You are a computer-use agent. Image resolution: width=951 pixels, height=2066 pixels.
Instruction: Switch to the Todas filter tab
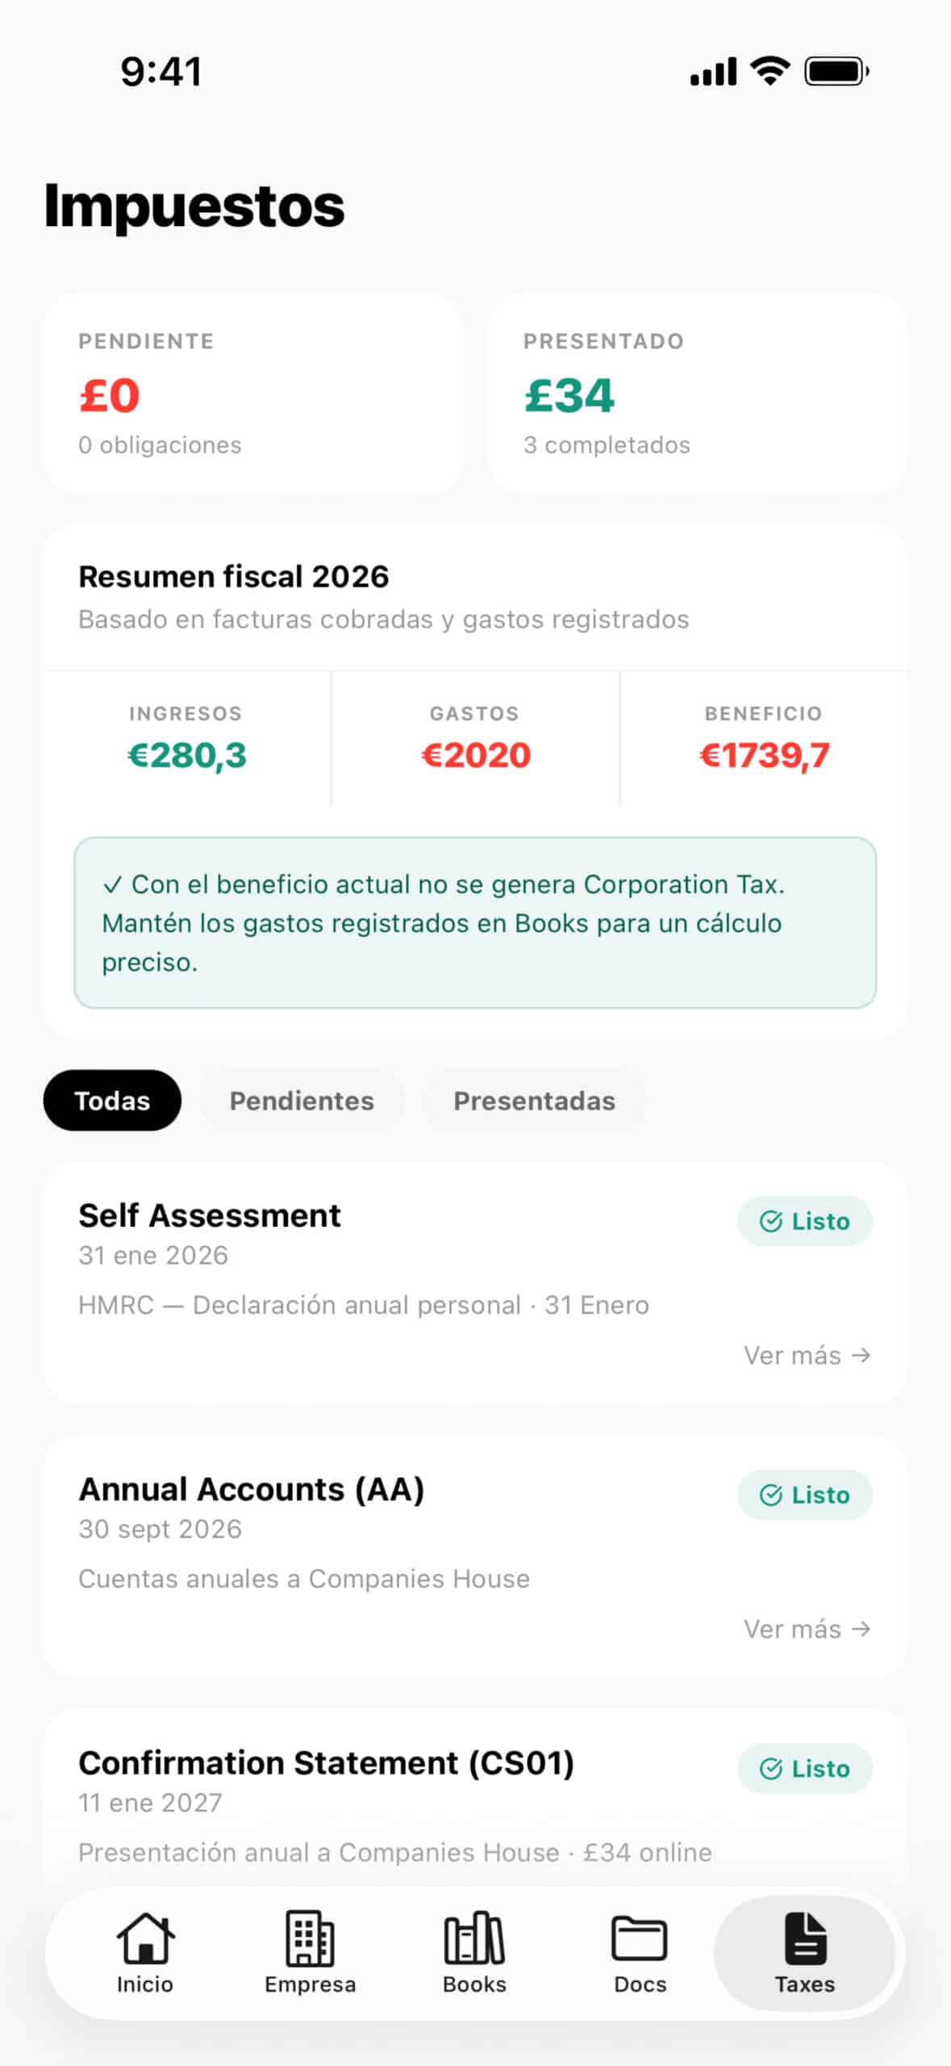pos(112,1100)
